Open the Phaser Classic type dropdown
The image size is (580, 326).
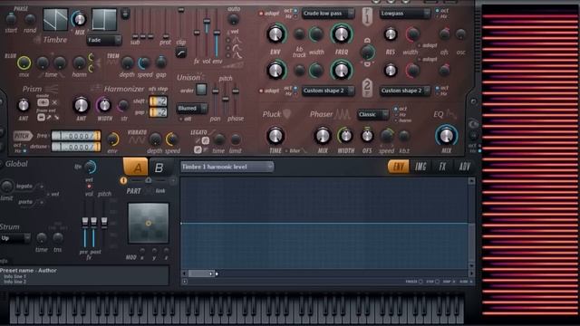pos(372,115)
